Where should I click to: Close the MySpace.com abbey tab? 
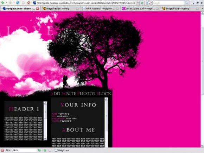[x=37, y=8]
